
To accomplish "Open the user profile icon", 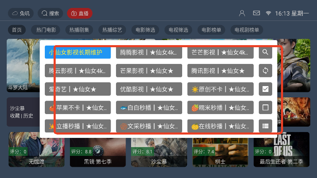I will coord(242,13).
